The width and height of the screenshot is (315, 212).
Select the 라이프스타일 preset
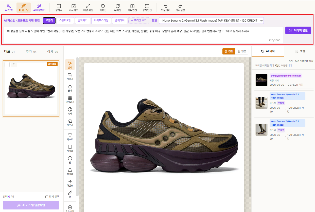coord(101,21)
